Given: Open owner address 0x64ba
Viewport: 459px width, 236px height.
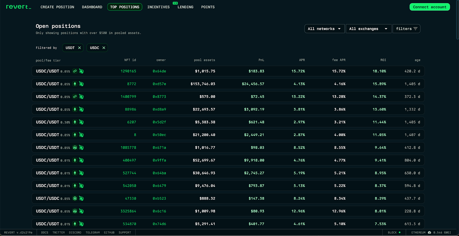Looking at the screenshot, I should point(159,173).
